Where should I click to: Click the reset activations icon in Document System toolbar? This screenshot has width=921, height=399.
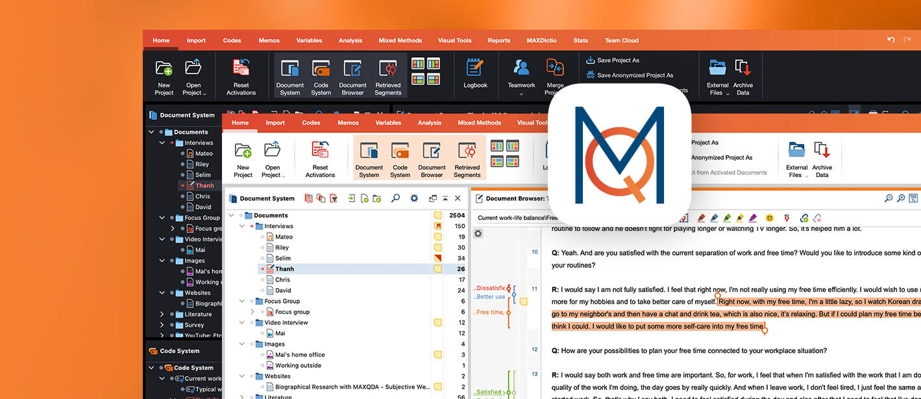click(x=309, y=199)
